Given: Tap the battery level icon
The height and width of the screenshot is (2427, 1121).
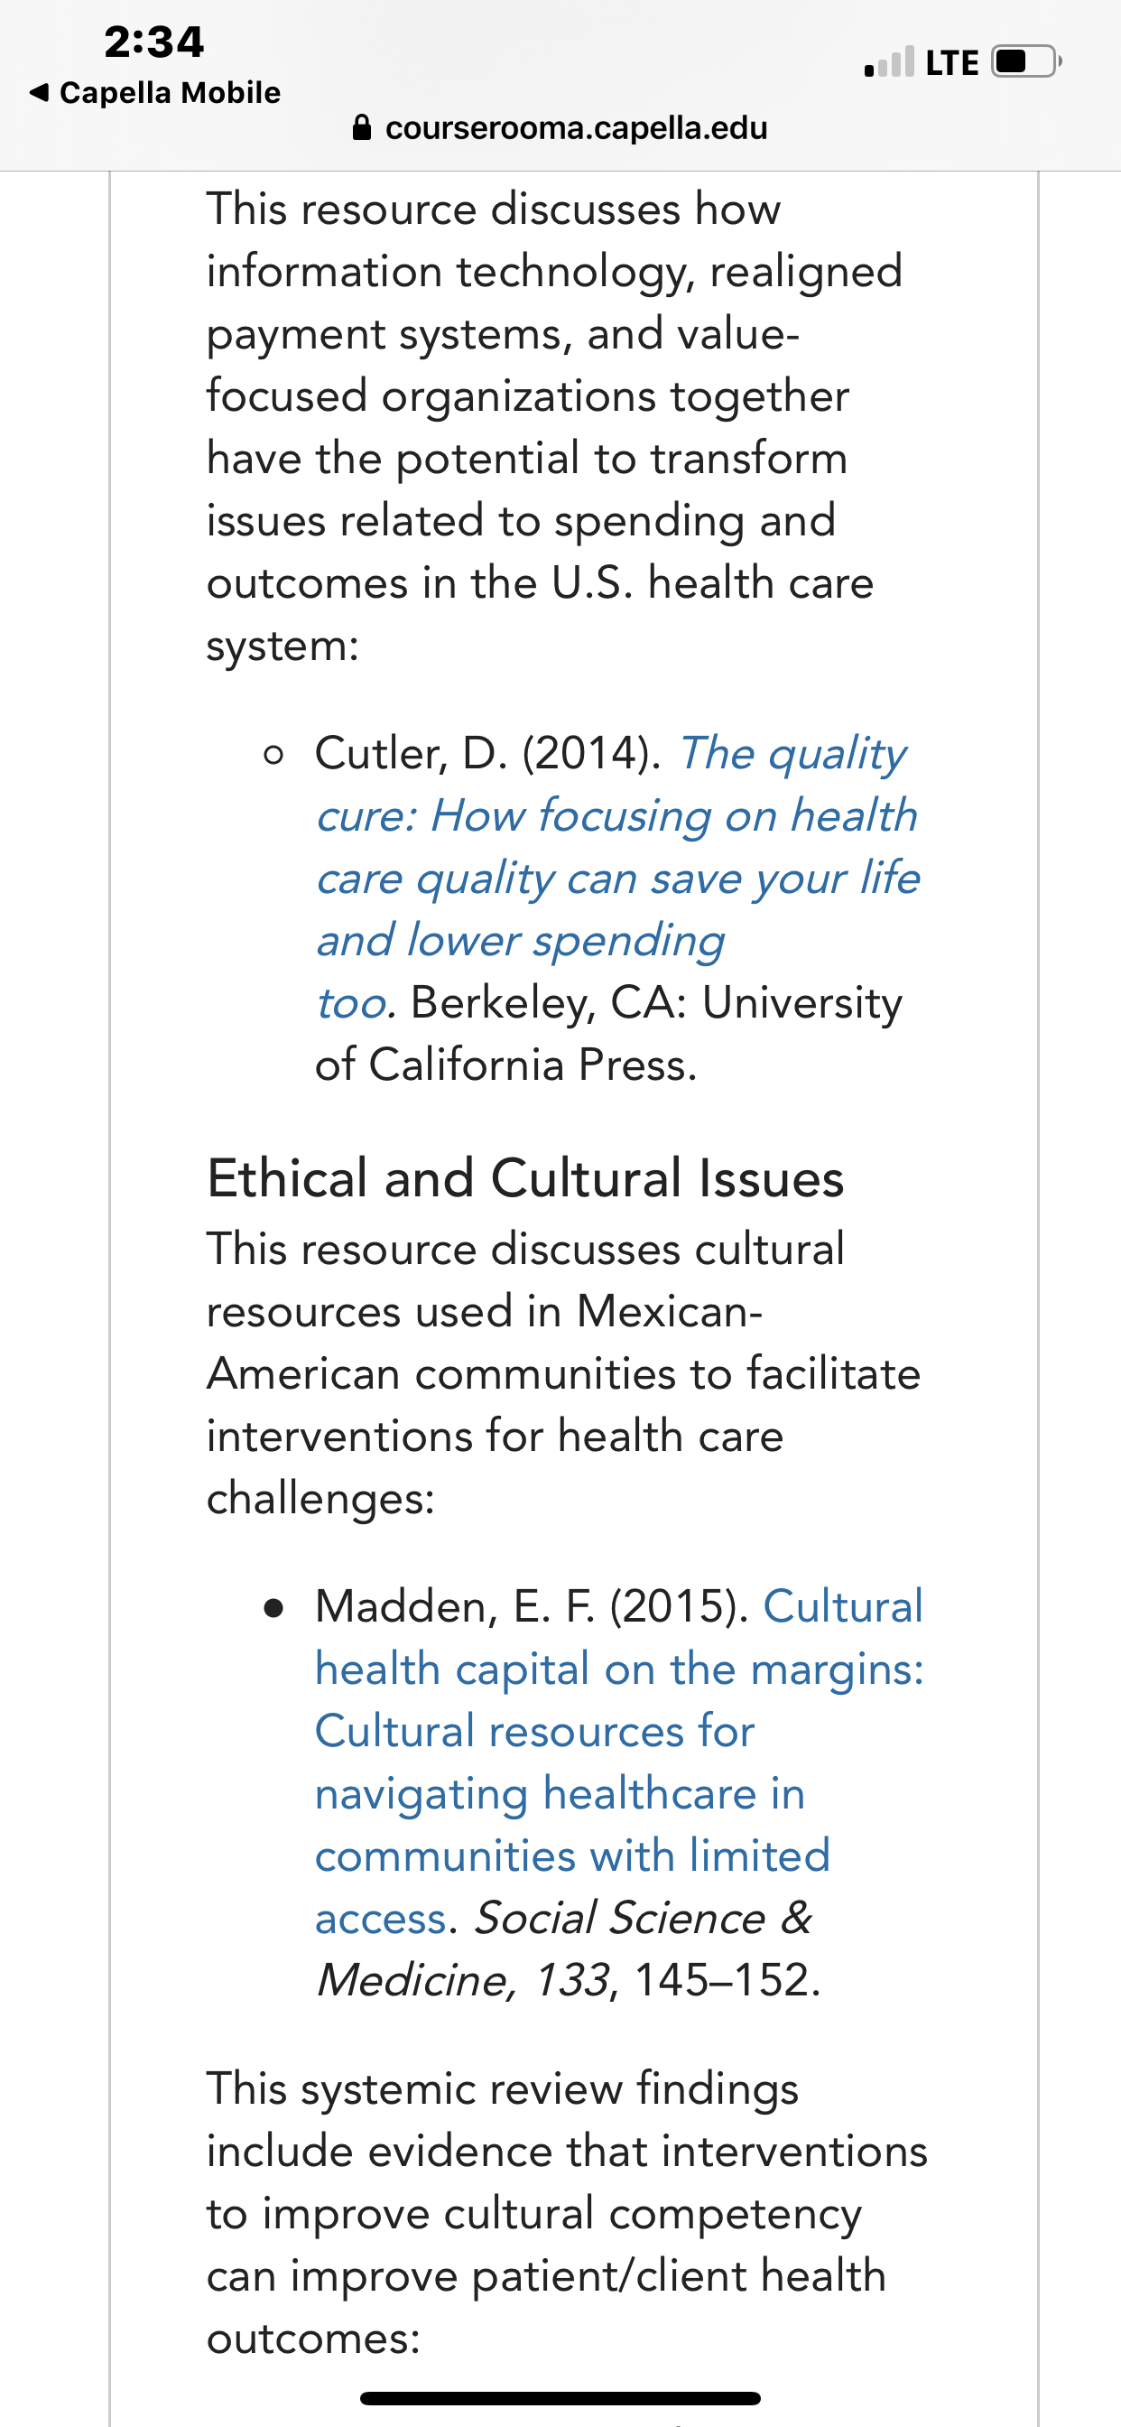Looking at the screenshot, I should [1026, 61].
